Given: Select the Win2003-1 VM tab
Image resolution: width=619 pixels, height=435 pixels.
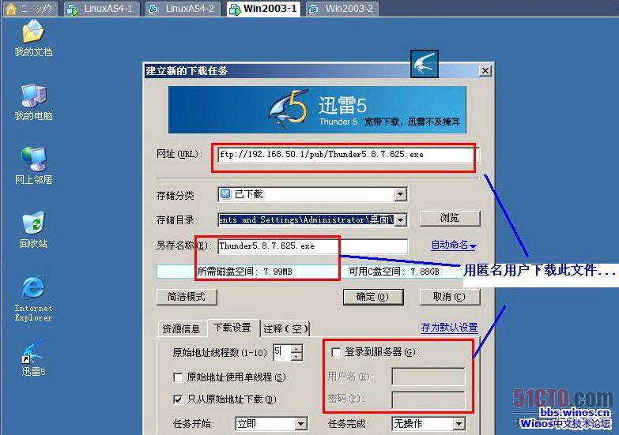Looking at the screenshot, I should [x=264, y=9].
